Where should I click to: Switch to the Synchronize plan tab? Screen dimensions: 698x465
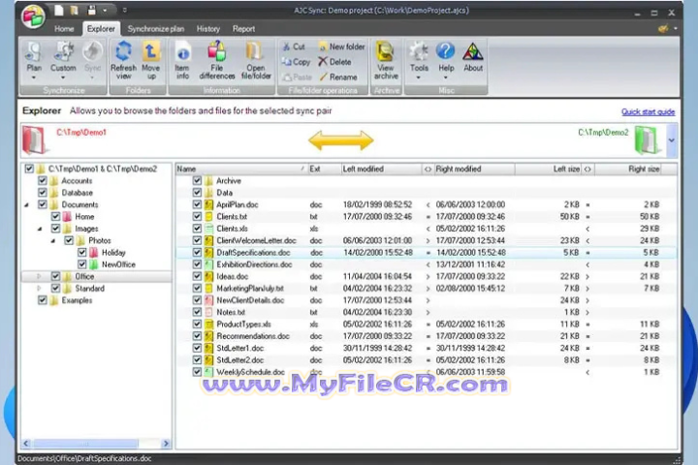[156, 29]
